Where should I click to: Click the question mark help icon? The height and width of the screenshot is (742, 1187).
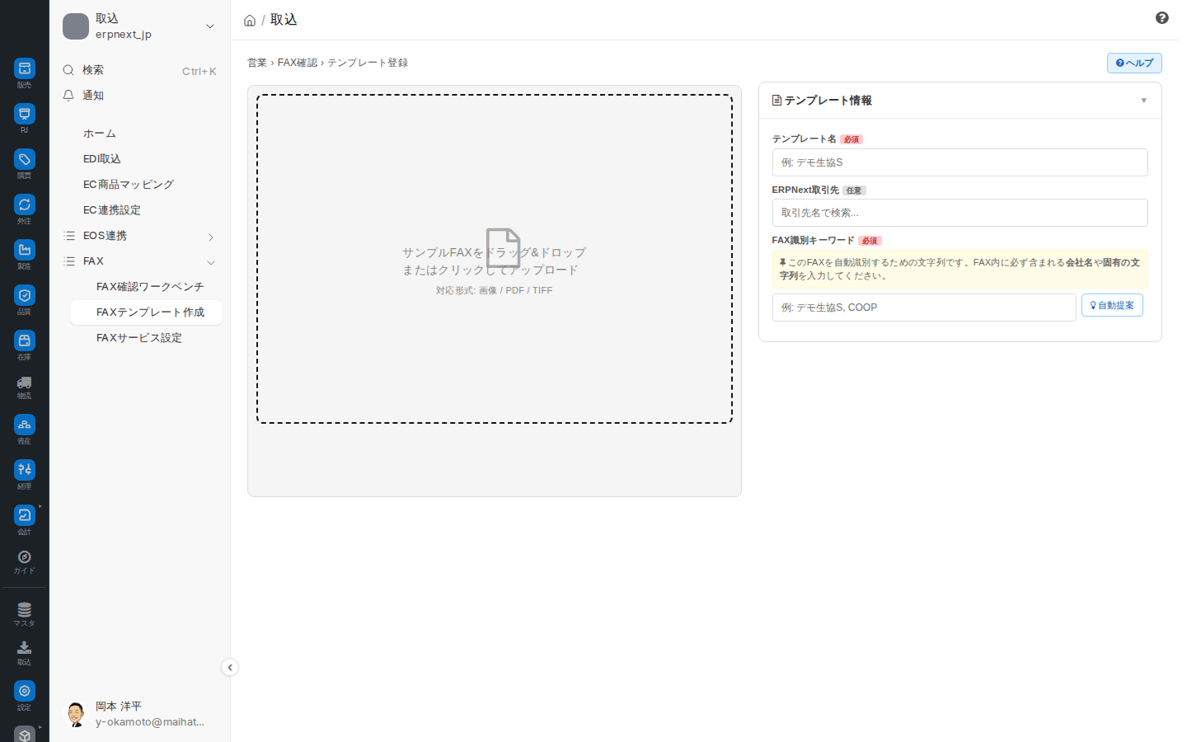pyautogui.click(x=1162, y=18)
